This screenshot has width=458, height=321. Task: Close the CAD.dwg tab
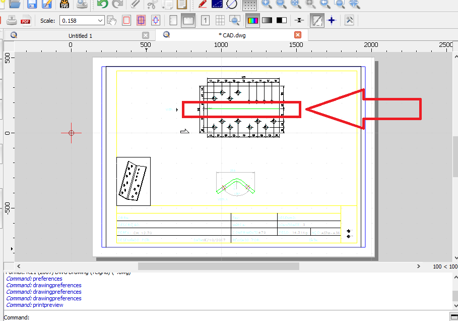298,35
